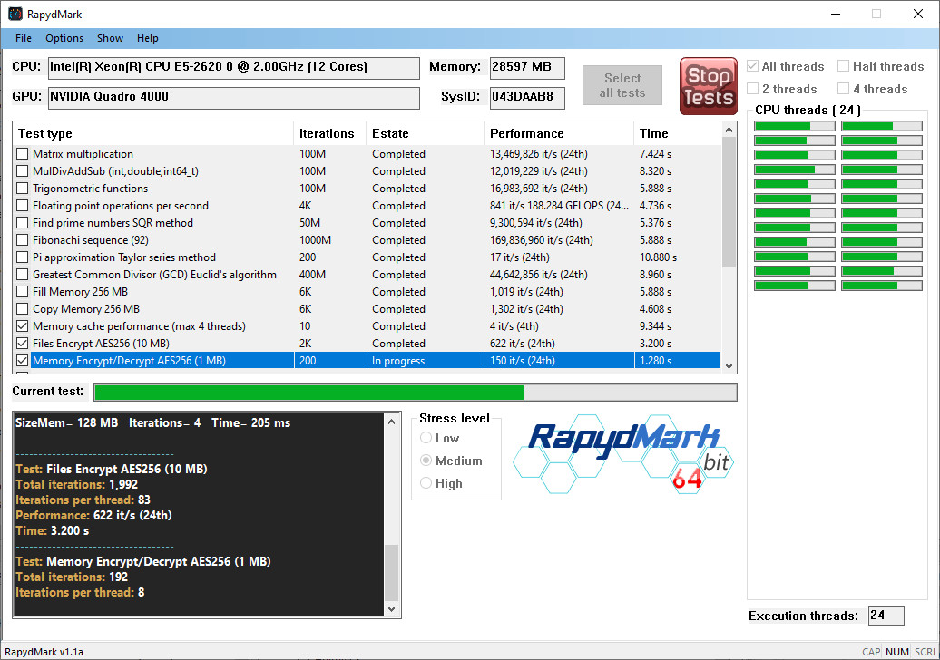Check Find prime numbers SQR method test

click(x=22, y=223)
